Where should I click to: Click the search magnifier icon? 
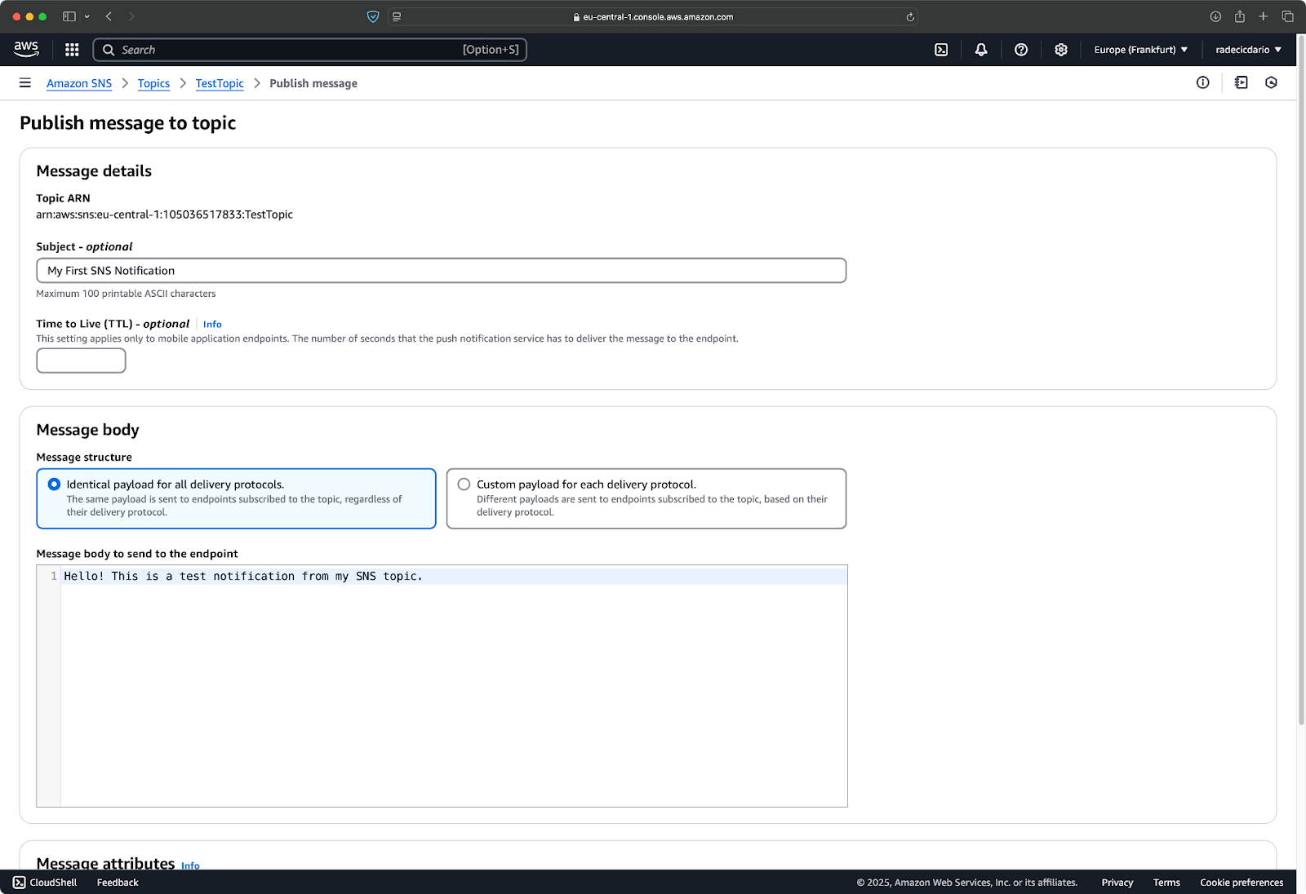[109, 50]
